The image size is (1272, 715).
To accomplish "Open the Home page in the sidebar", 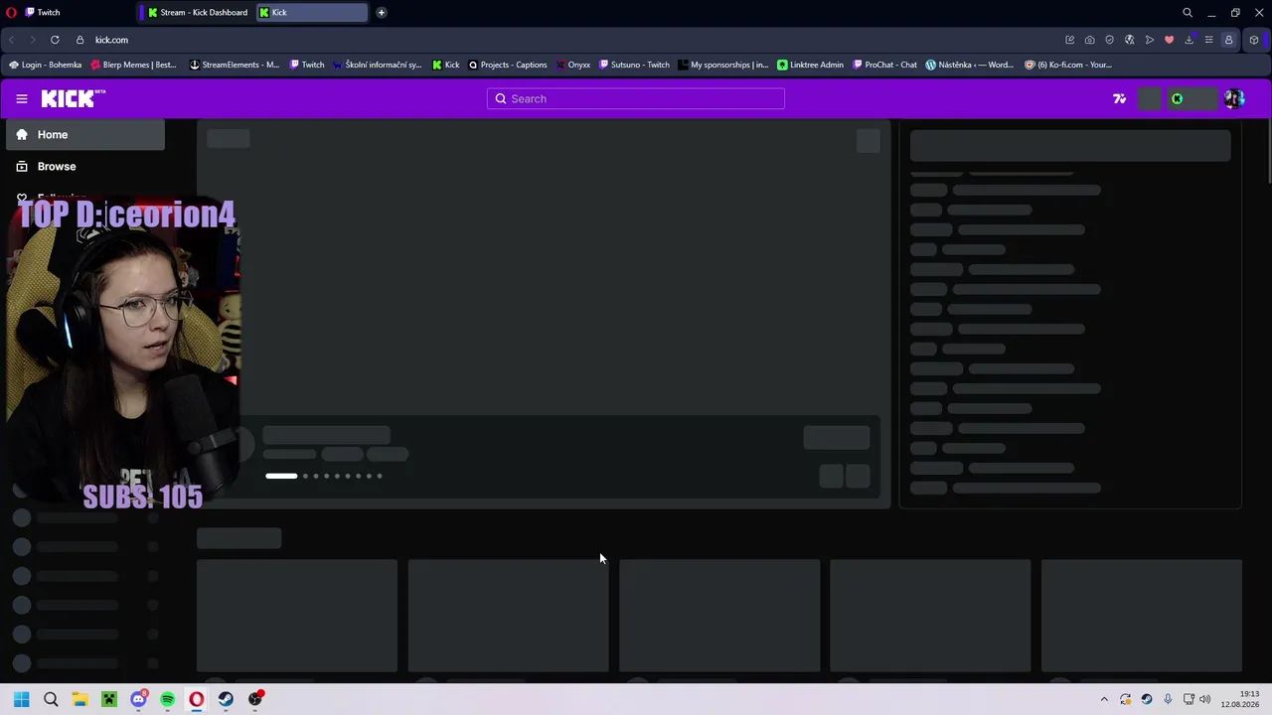I will coord(85,134).
